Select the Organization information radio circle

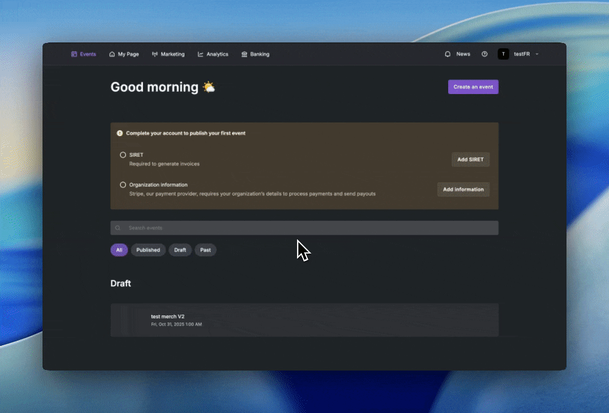pyautogui.click(x=123, y=185)
